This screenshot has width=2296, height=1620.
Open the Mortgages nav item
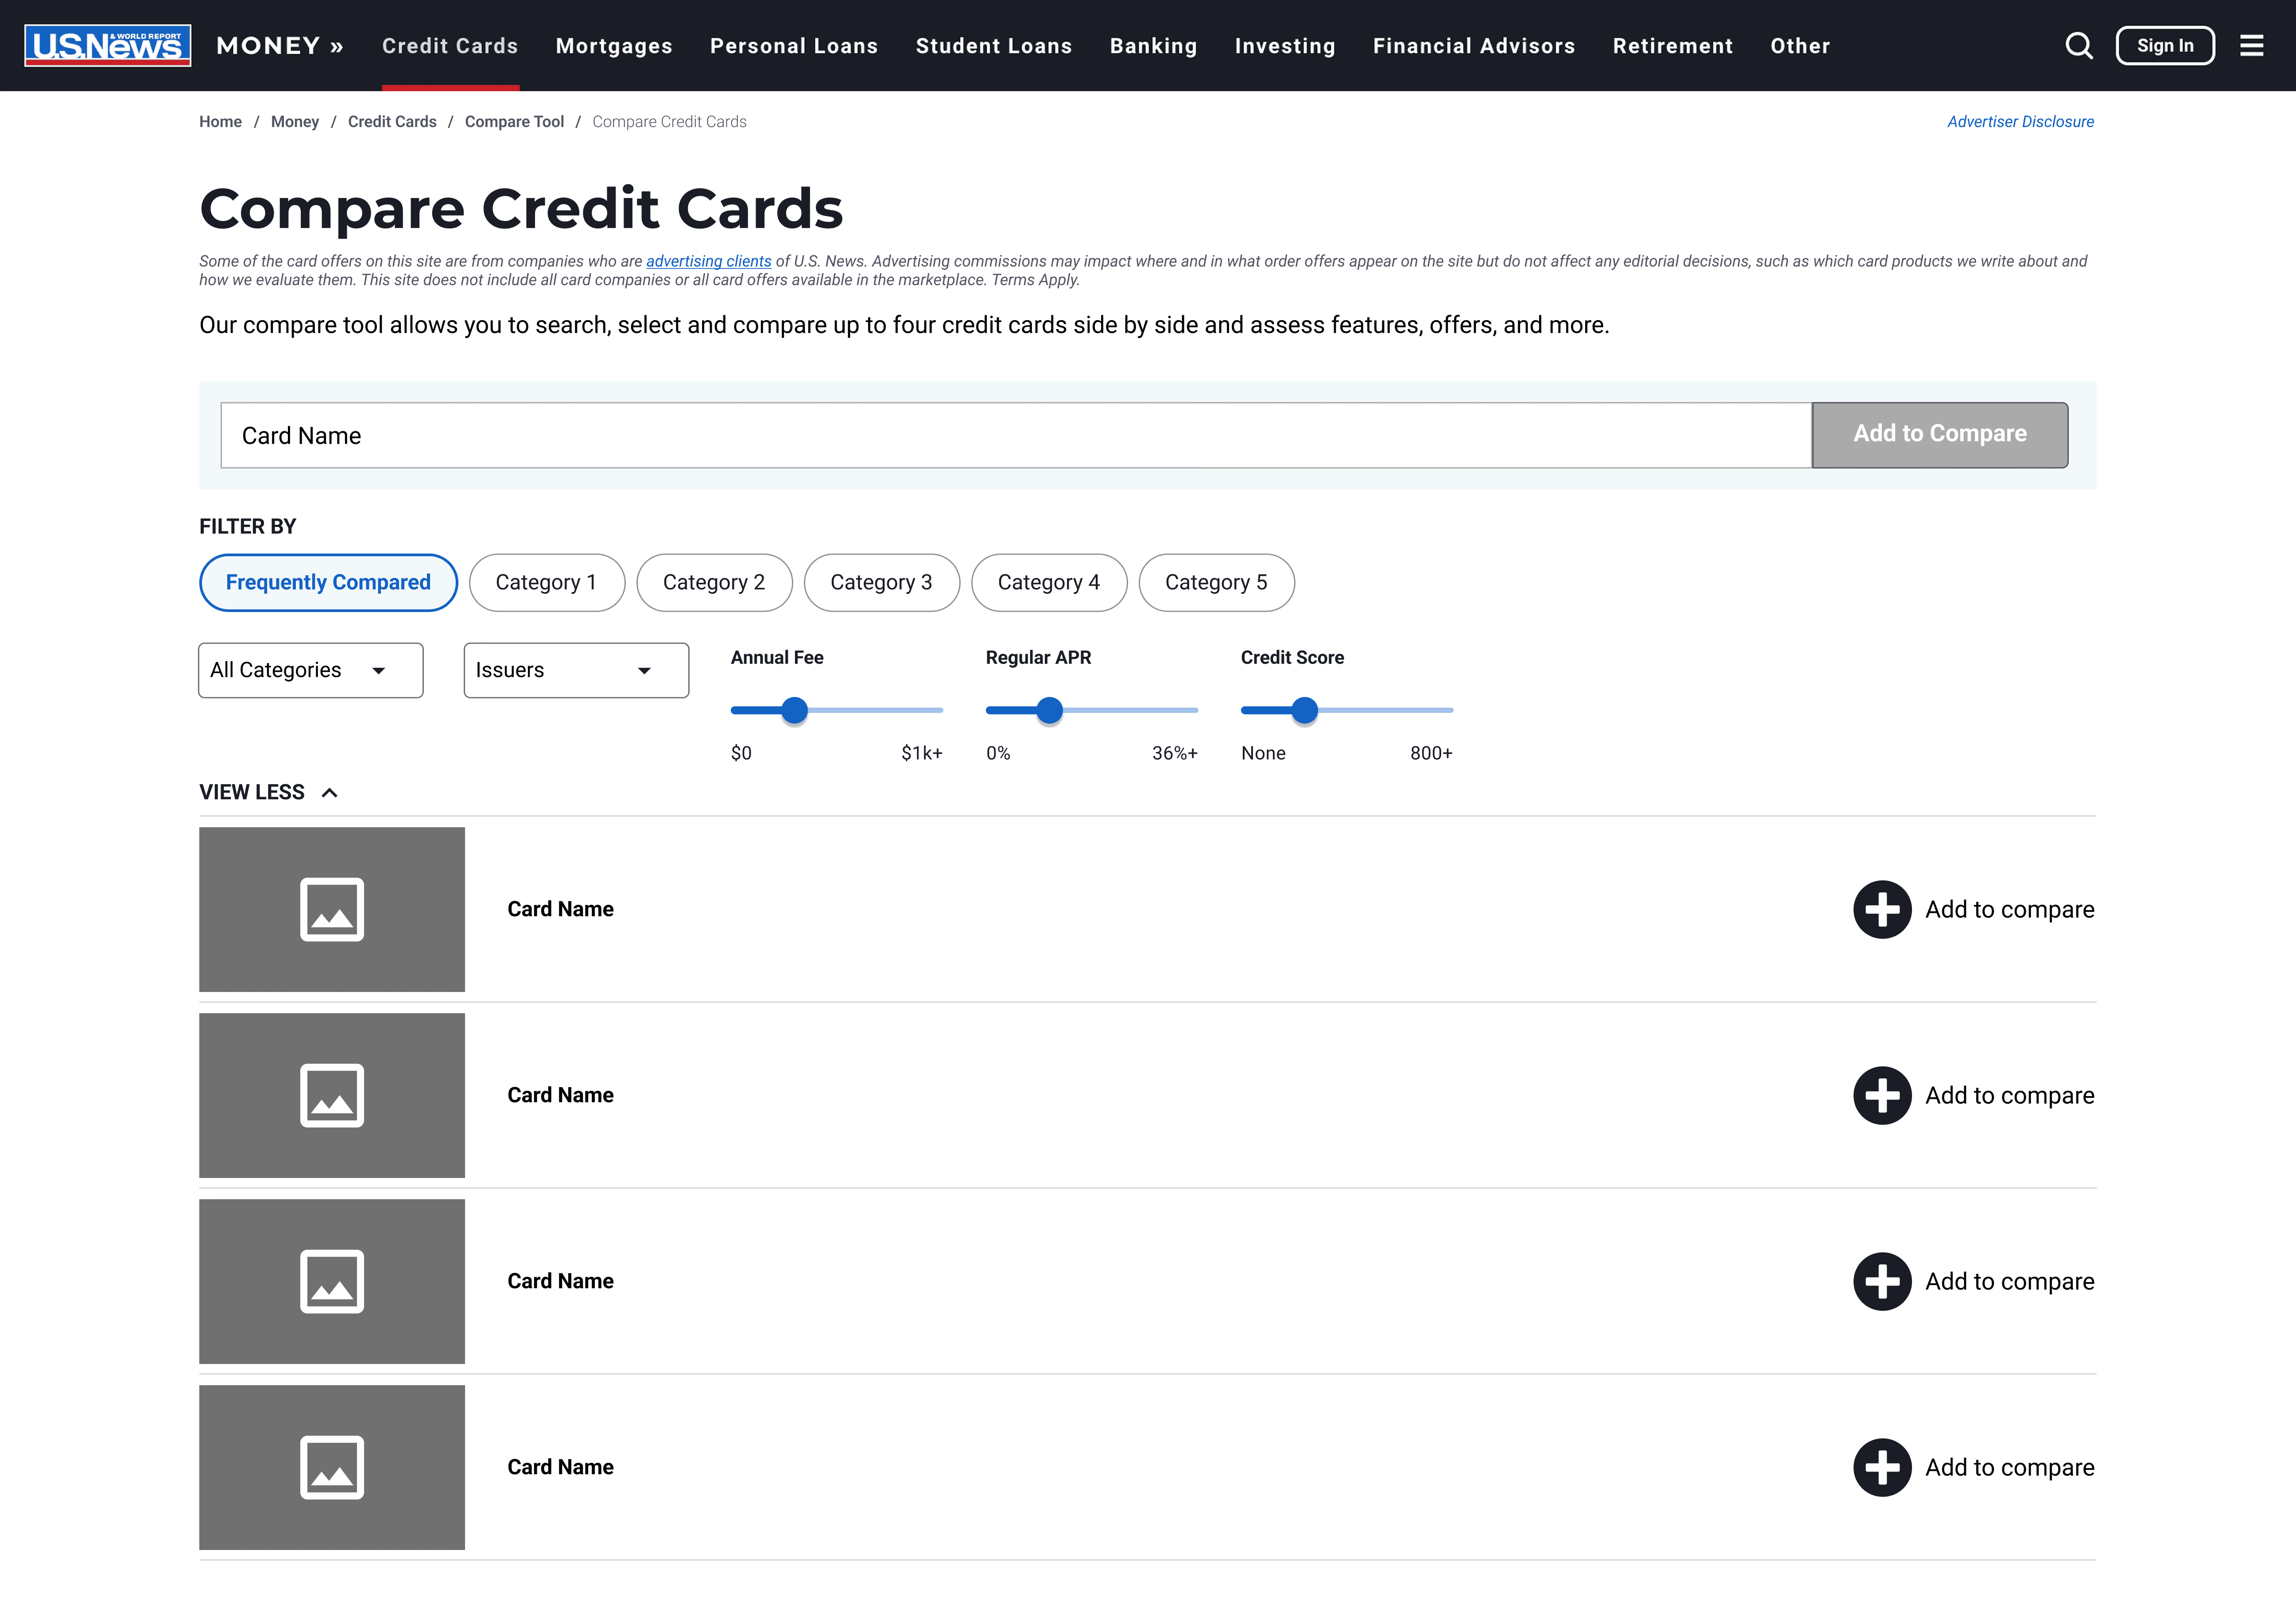[614, 46]
